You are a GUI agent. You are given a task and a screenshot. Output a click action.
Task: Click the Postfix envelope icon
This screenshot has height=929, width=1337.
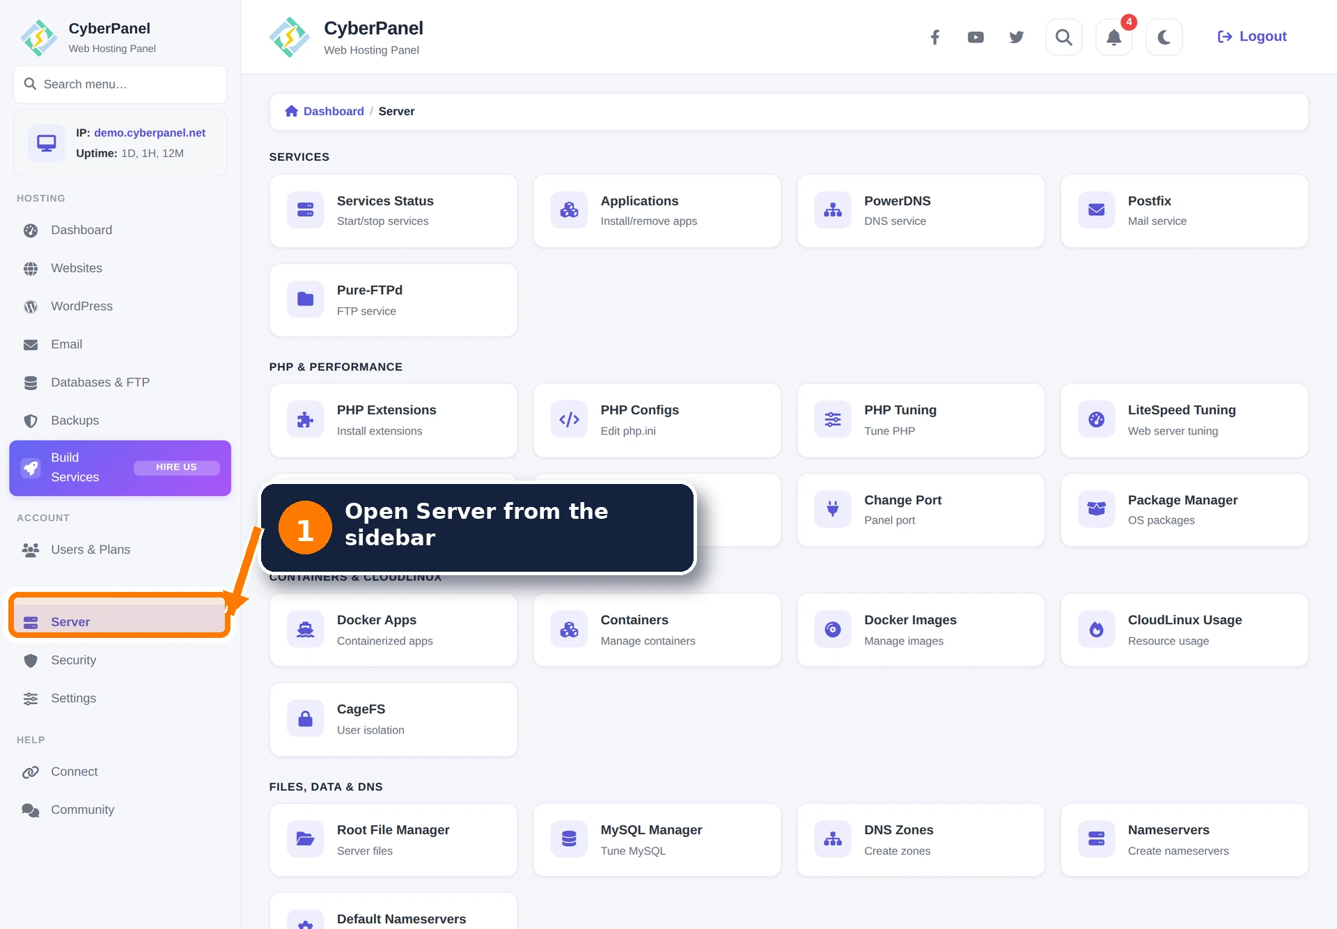[1097, 210]
